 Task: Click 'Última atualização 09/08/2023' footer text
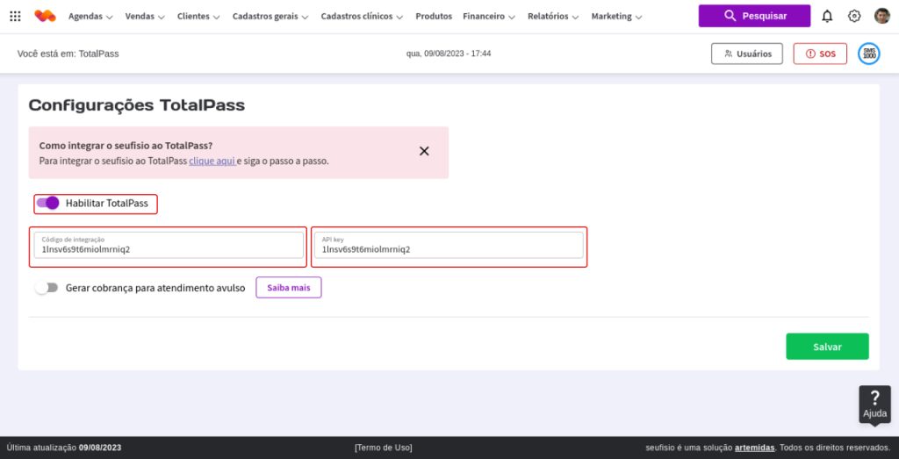pos(64,448)
